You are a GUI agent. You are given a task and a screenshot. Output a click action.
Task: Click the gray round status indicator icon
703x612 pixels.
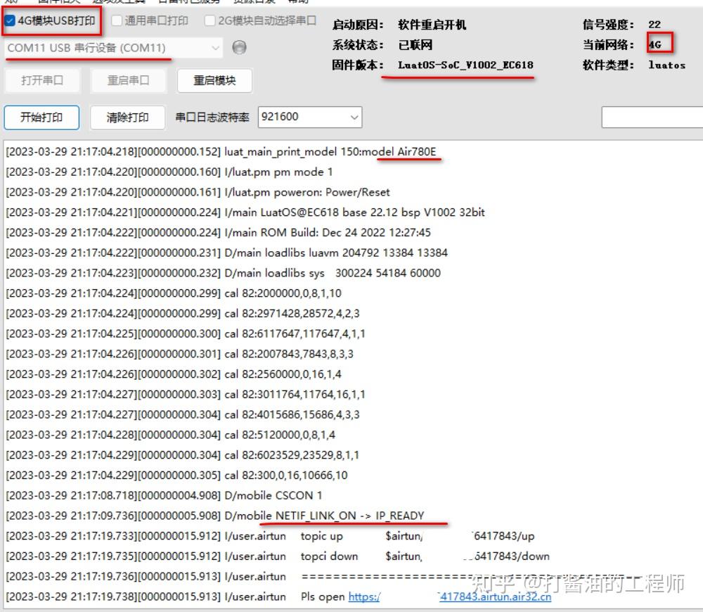point(240,47)
